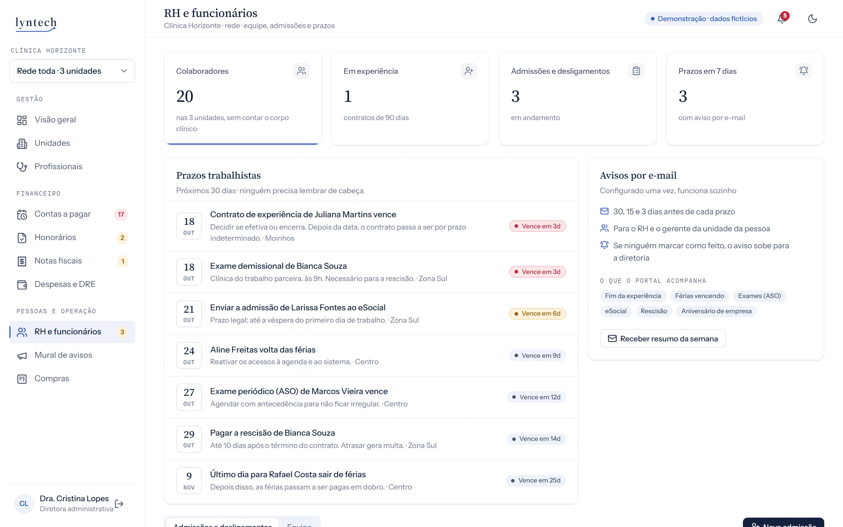This screenshot has width=843, height=527.
Task: Click the Contas a pagar 17 count badge
Action: pos(121,214)
